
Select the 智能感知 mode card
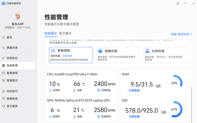[x=71, y=55]
